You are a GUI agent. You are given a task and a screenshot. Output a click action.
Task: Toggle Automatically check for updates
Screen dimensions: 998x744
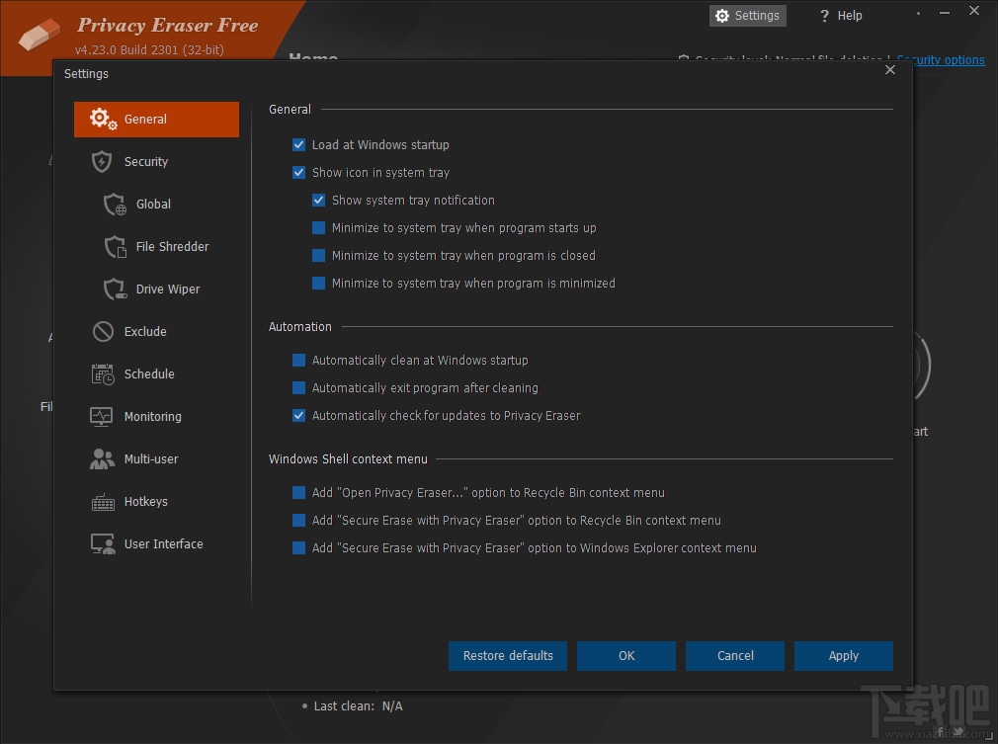click(x=299, y=416)
